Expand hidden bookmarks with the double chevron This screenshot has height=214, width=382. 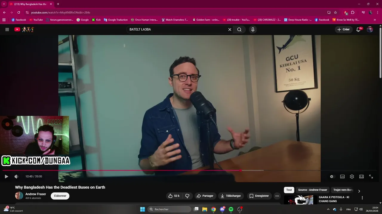click(x=375, y=20)
